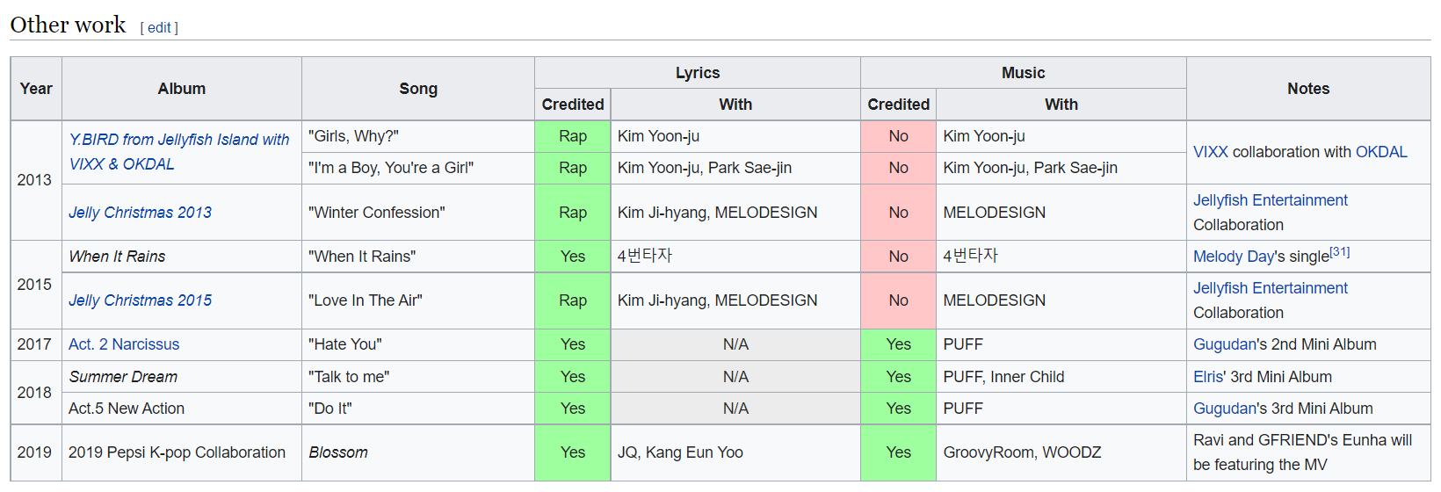Open Gugudan link for 2nd Mini Album

click(1225, 344)
